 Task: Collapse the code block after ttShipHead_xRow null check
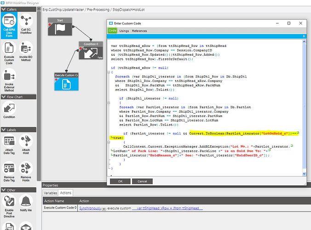coord(109,72)
